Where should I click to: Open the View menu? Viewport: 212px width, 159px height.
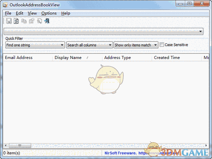(x=32, y=13)
